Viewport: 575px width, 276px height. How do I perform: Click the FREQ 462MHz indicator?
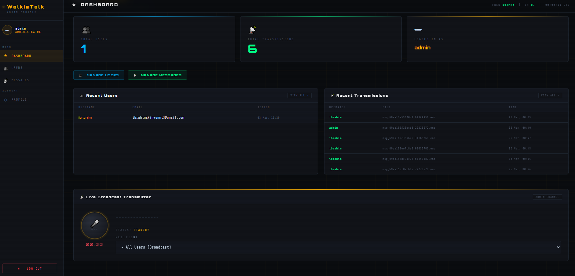[x=503, y=5]
